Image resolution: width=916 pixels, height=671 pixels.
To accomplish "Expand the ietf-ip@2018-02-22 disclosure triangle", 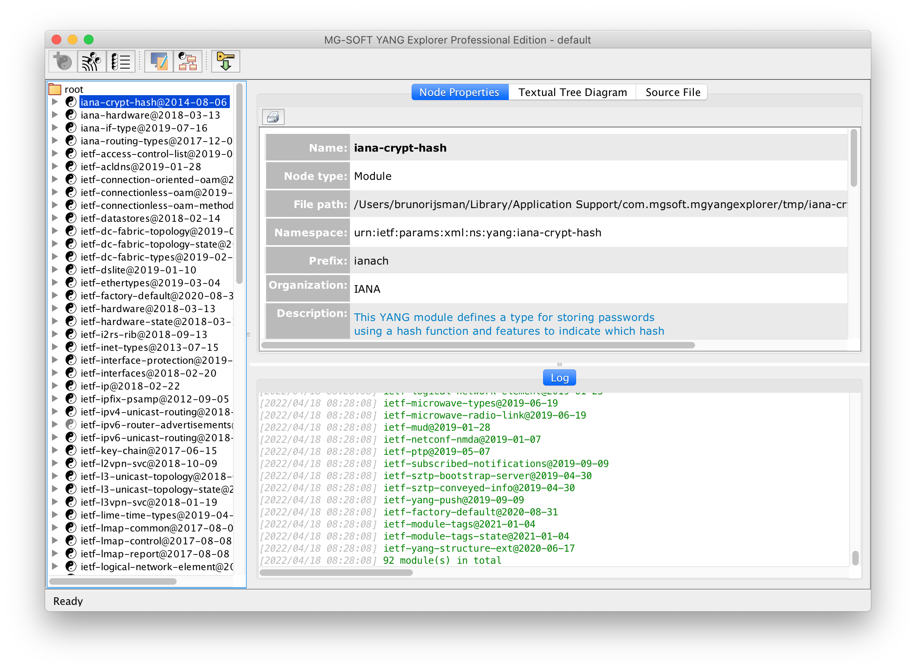I will click(55, 386).
